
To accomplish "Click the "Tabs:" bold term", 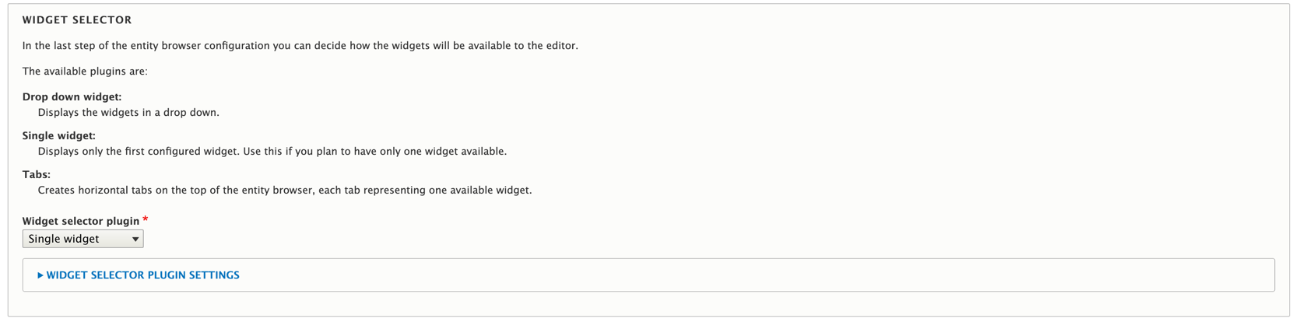I will click(37, 175).
